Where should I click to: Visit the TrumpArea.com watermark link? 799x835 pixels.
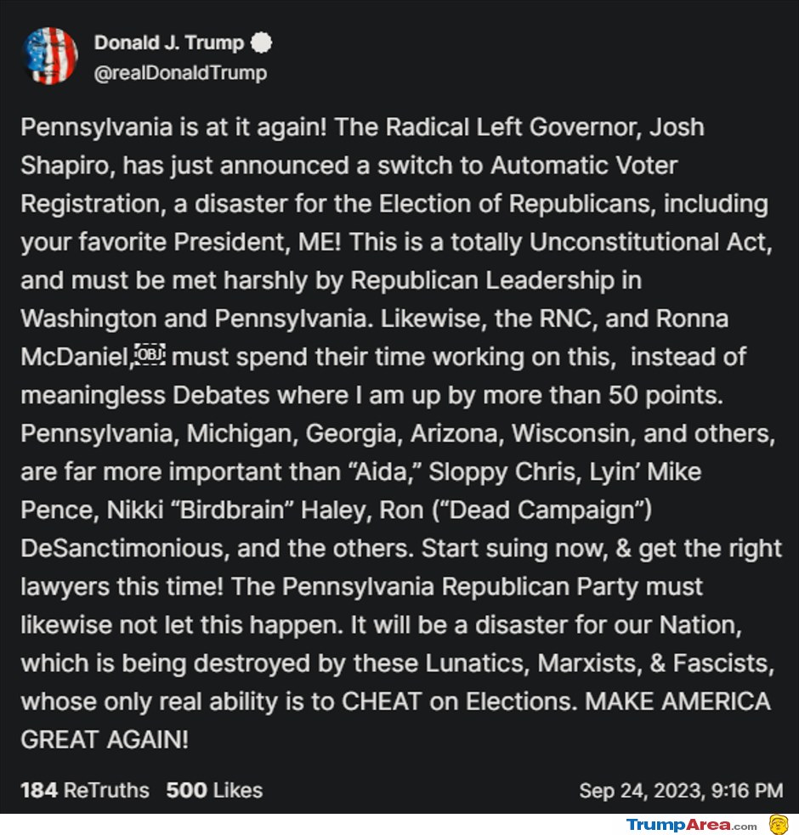691,825
